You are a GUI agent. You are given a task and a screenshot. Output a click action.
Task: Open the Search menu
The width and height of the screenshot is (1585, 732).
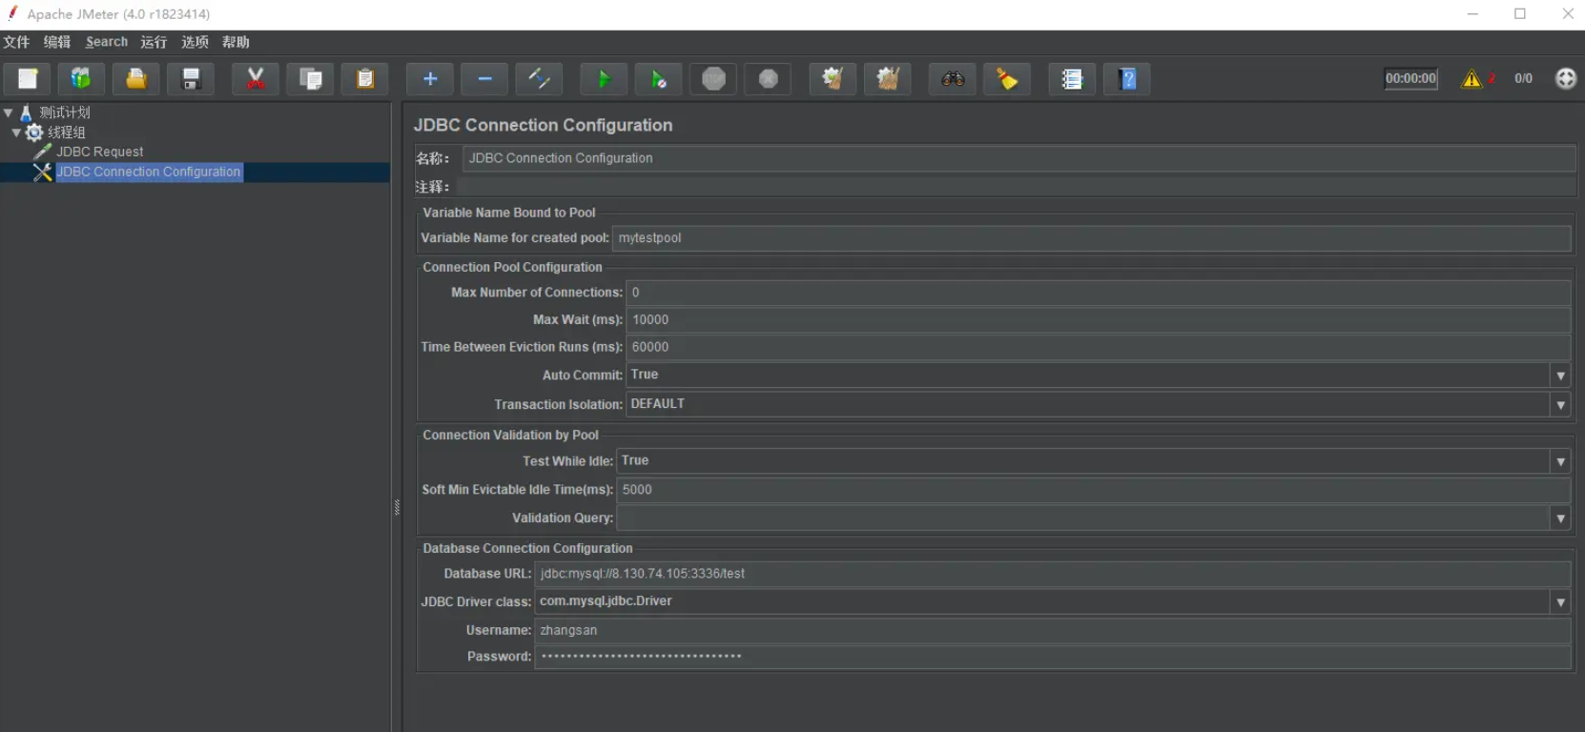coord(107,42)
